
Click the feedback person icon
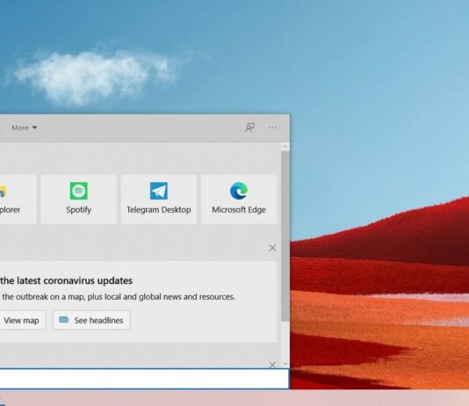(x=249, y=127)
